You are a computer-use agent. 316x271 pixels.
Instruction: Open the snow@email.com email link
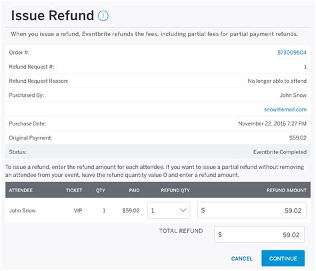point(285,109)
